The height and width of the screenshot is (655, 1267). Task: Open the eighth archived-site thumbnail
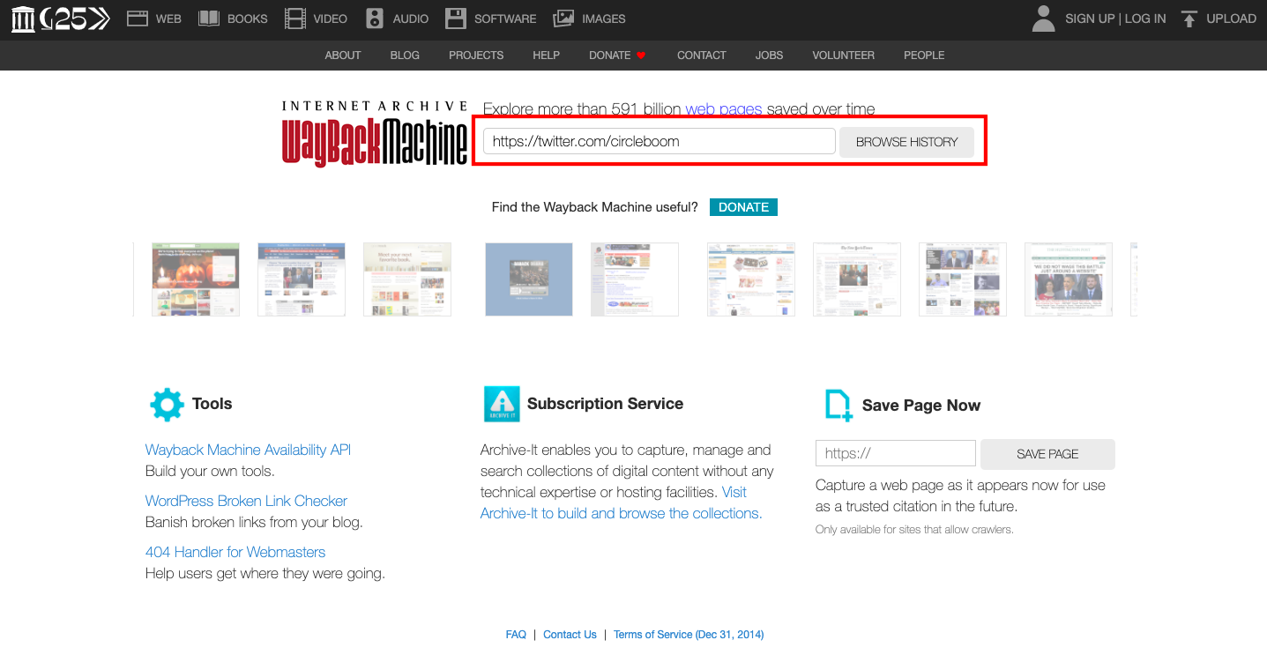(x=963, y=279)
